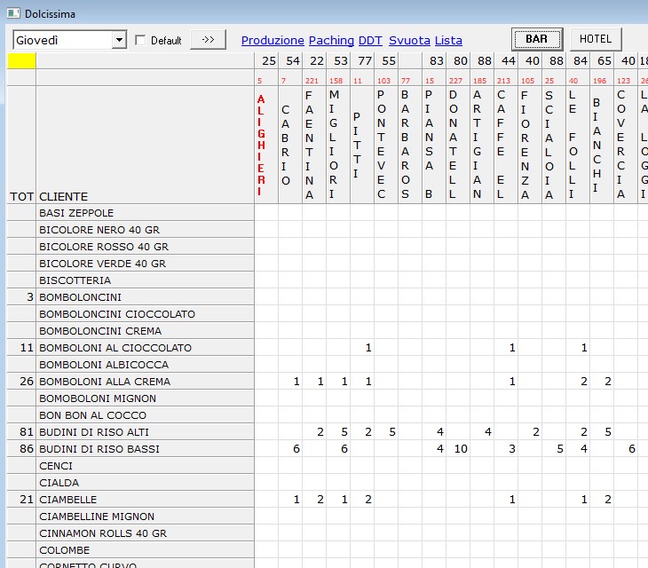Click the yellow cell in top-left corner
The width and height of the screenshot is (648, 568).
[x=21, y=60]
